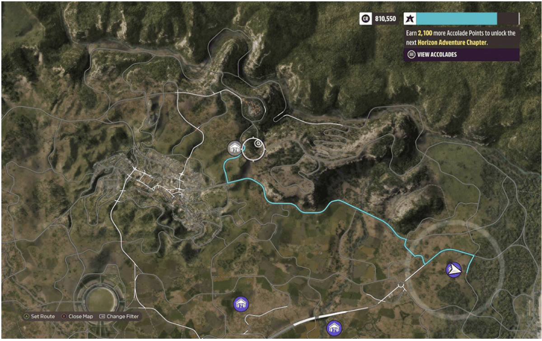Viewport: 542px width, 341px height.
Task: Click the Horizon Adventure Chapter link text
Action: (x=452, y=42)
